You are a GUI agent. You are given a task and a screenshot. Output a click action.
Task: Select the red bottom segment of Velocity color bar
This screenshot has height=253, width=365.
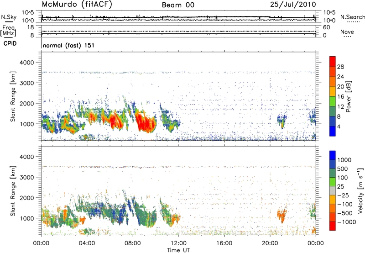[x=333, y=226]
